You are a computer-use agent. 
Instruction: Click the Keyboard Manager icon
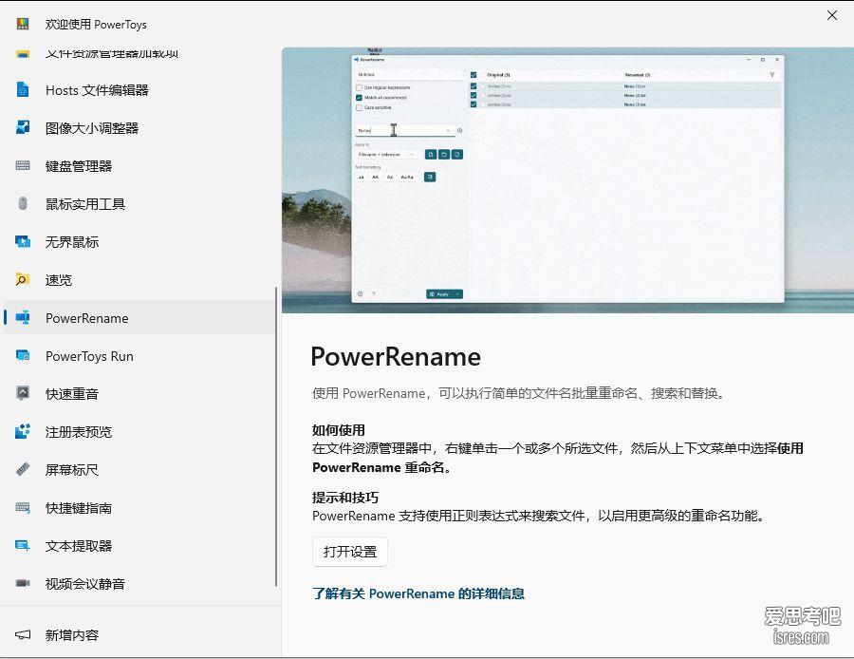(23, 166)
